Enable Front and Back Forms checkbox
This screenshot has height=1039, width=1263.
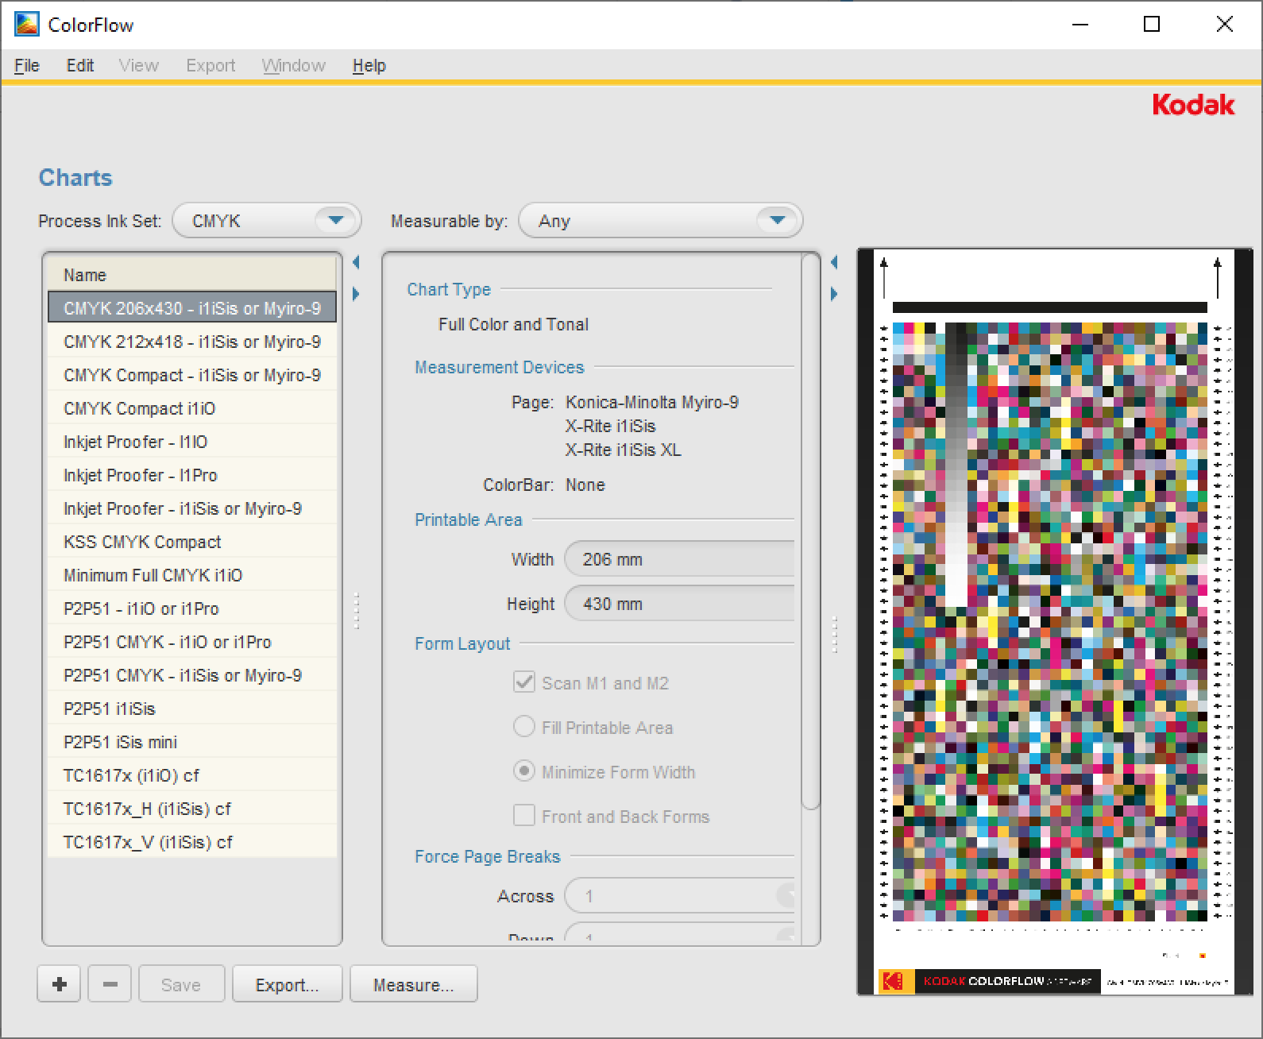[524, 816]
